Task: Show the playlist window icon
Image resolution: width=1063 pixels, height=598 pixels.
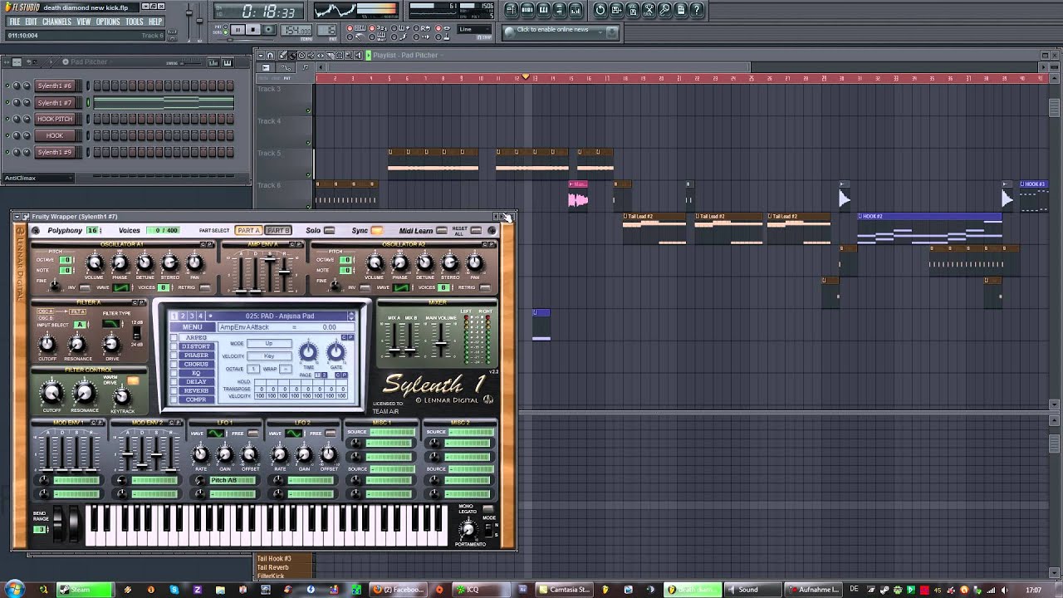Action: click(x=512, y=10)
